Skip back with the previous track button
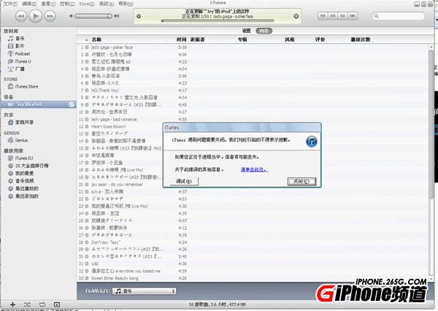Image resolution: width=438 pixels, height=311 pixels. pyautogui.click(x=21, y=16)
